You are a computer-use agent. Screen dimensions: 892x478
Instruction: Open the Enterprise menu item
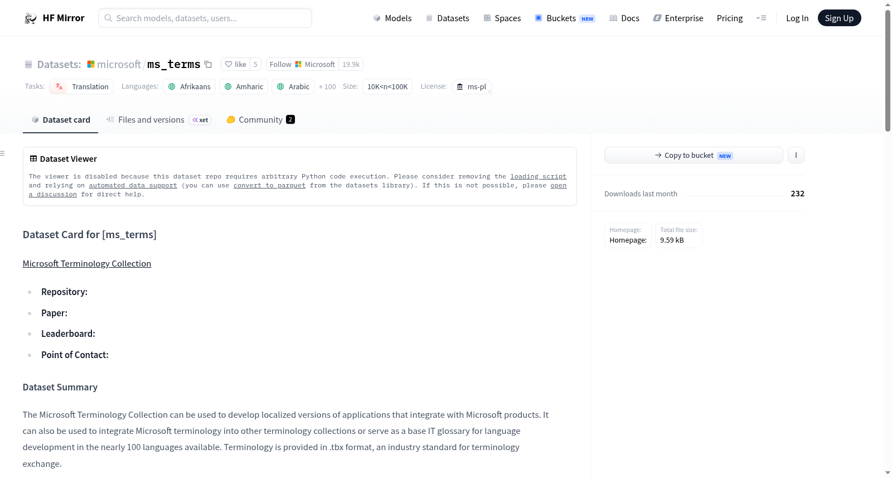pyautogui.click(x=678, y=18)
